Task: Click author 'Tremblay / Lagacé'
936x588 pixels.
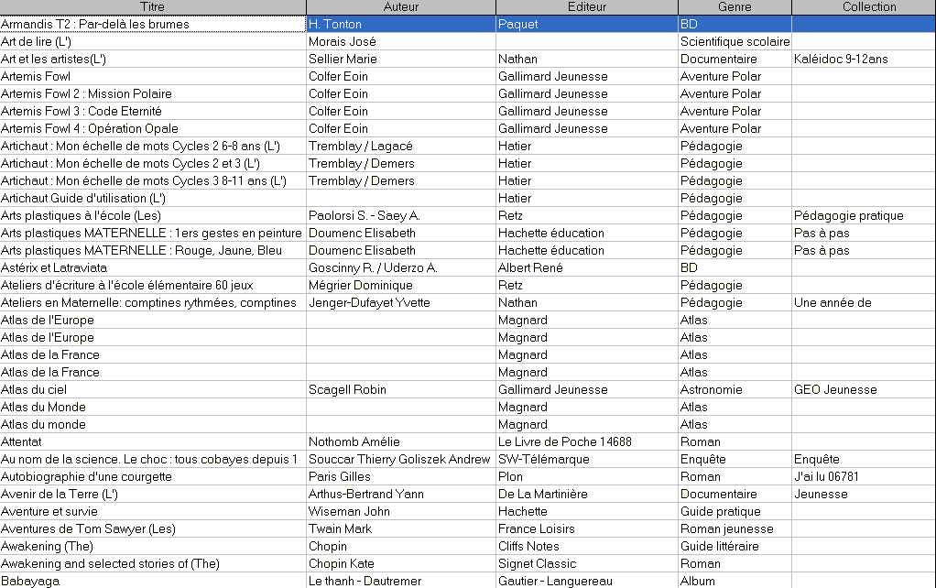Action: coord(361,147)
